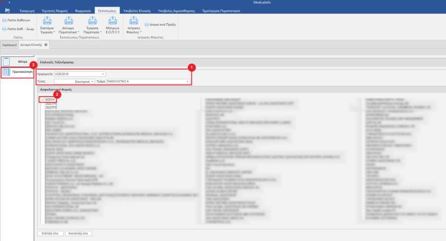Toggle the ΕΟΠΥΥ insurance checkbox
The image size is (446, 241).
tap(43, 100)
